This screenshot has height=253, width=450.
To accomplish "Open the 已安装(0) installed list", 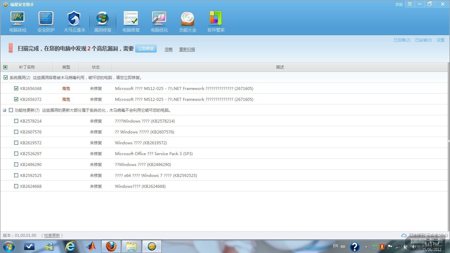I will pyautogui.click(x=423, y=40).
